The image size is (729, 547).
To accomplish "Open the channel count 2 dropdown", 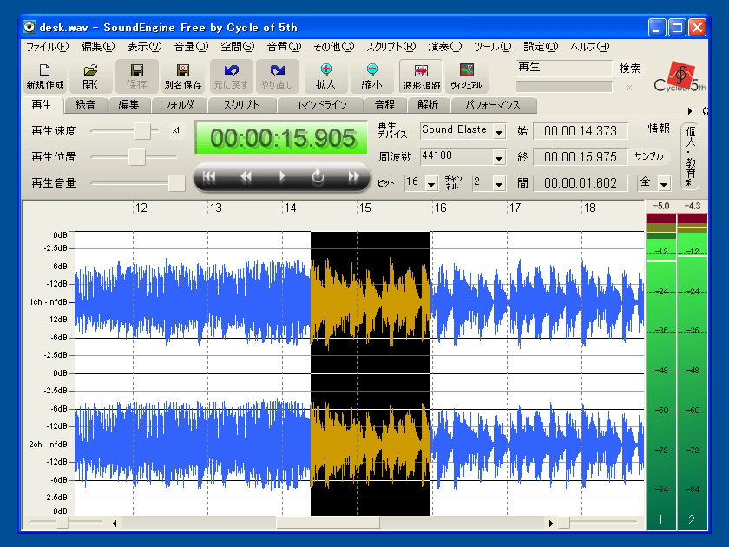I will click(499, 184).
